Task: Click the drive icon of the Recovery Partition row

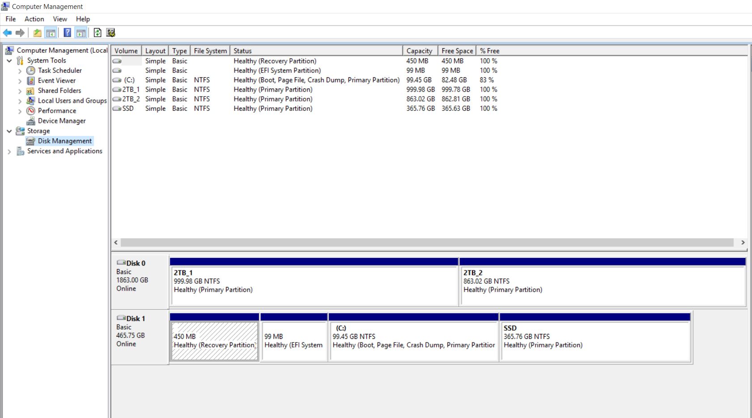Action: click(x=117, y=61)
